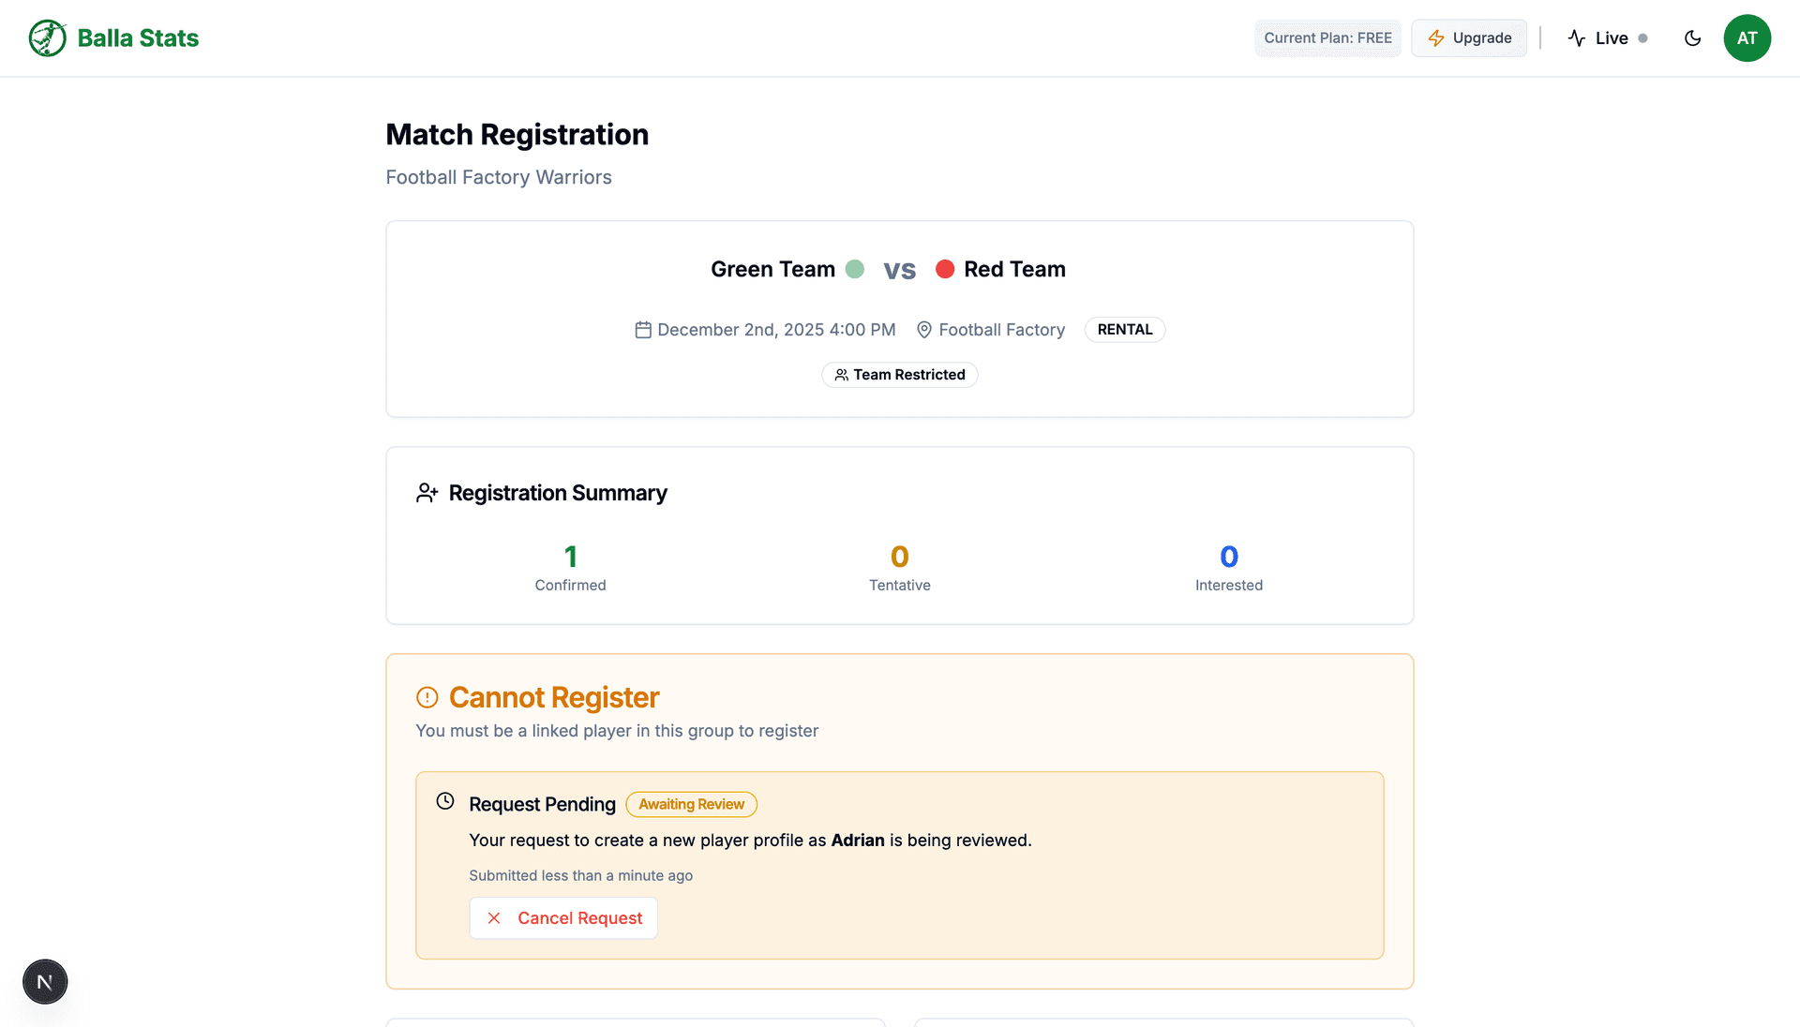Click the person-plus icon next to Registration Summary
This screenshot has width=1800, height=1027.
pyautogui.click(x=427, y=492)
